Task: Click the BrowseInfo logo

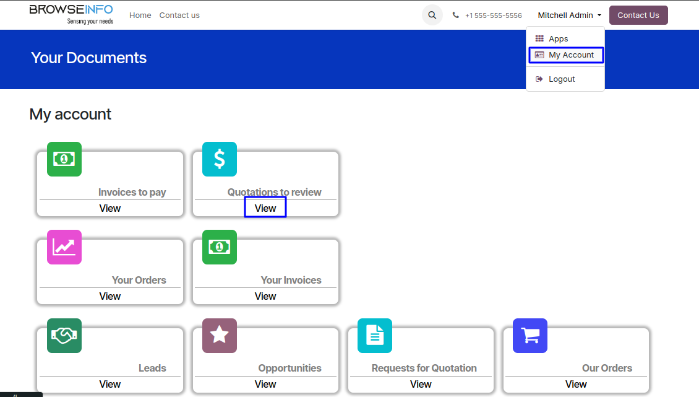Action: click(71, 14)
